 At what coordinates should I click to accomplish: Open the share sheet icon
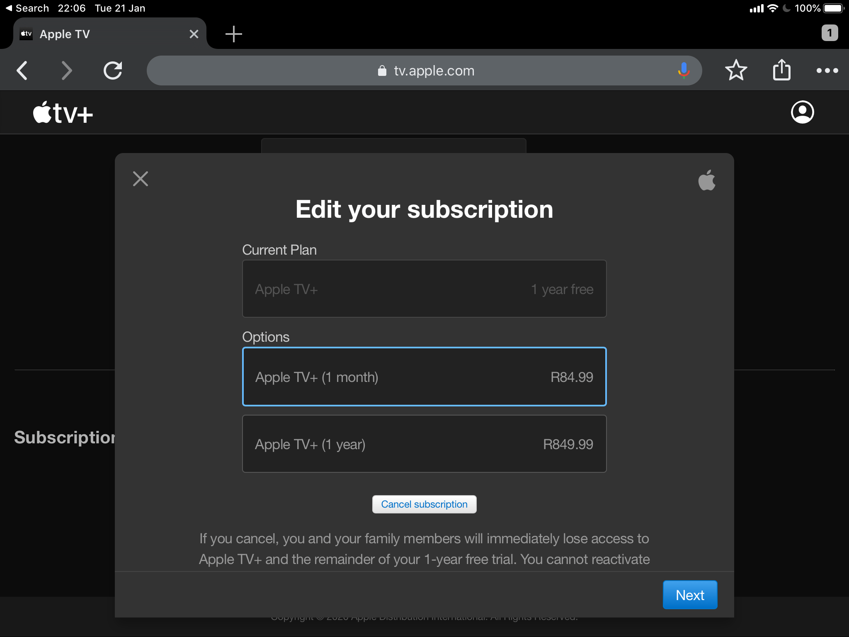[x=782, y=70]
